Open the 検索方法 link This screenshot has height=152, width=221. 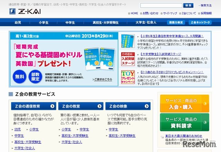click(206, 6)
